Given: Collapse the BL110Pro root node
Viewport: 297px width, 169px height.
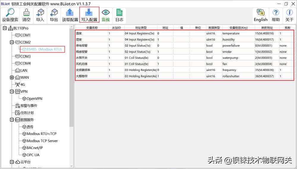Looking at the screenshot, I should pyautogui.click(x=5, y=28).
